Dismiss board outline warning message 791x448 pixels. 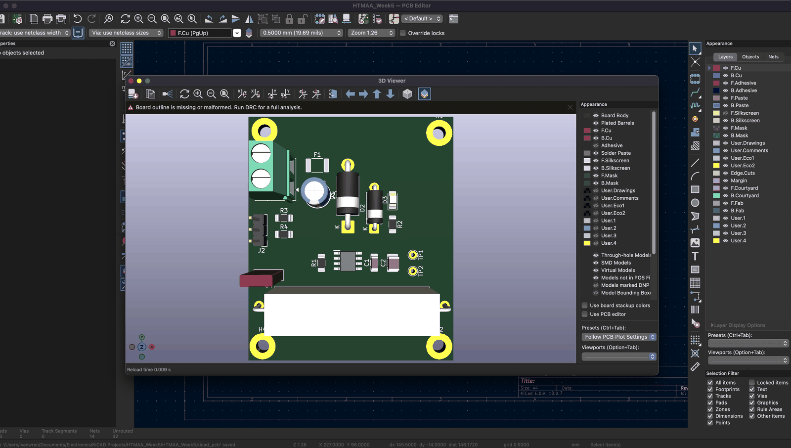tap(570, 107)
